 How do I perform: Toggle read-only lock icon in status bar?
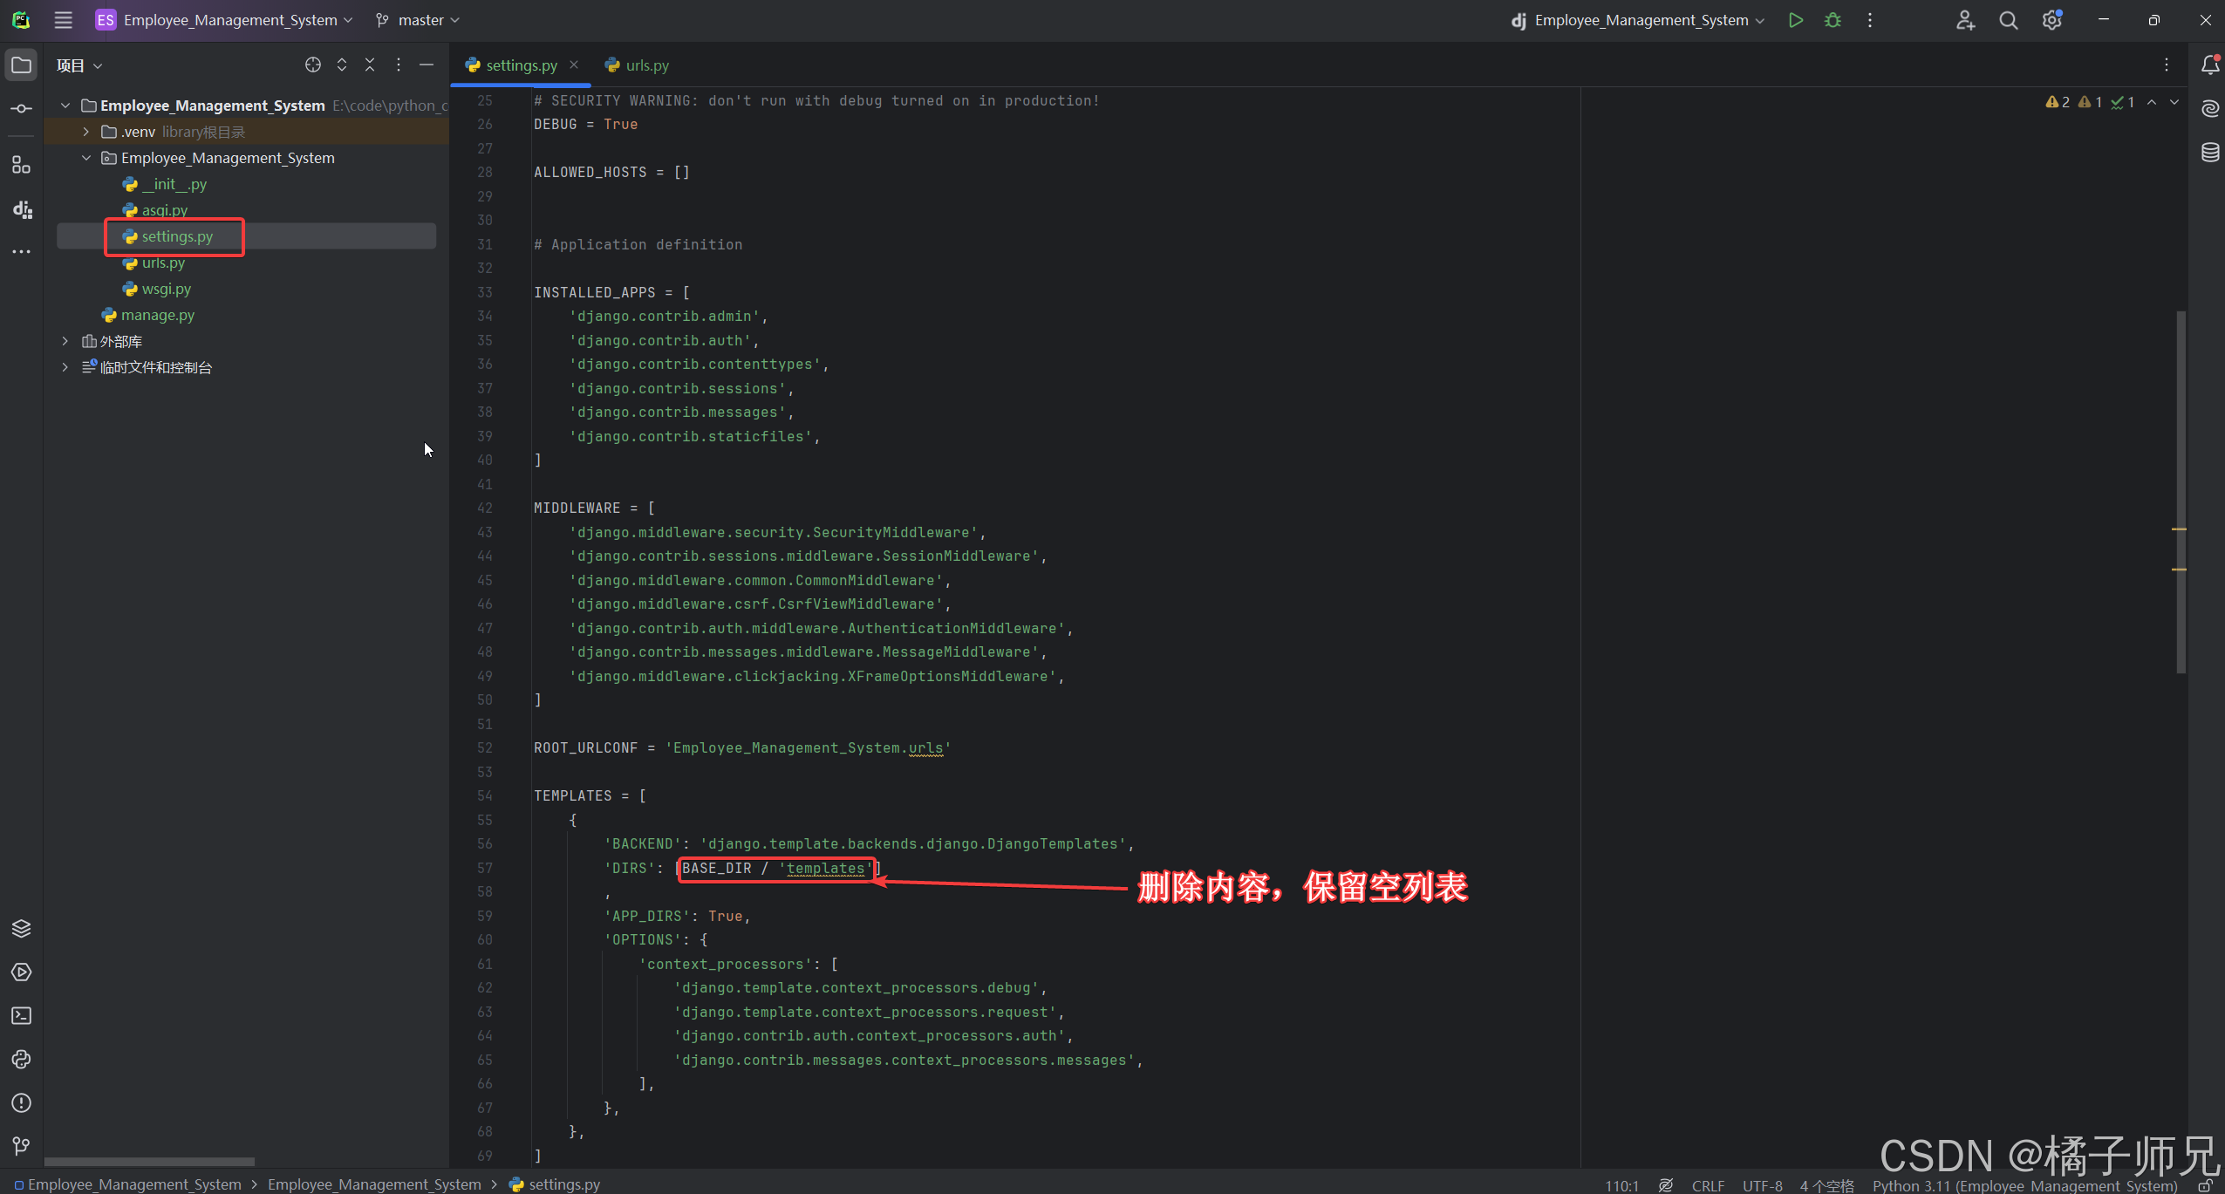[x=2205, y=1185]
